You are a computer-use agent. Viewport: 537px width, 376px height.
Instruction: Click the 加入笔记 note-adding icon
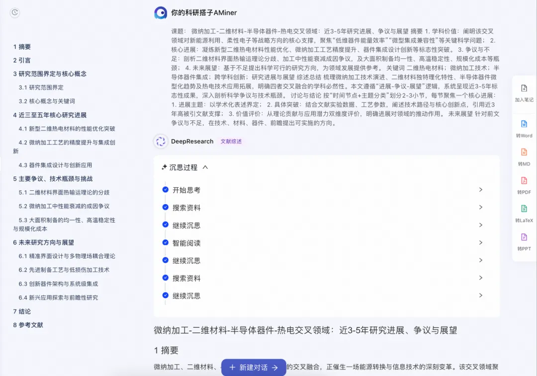524,89
